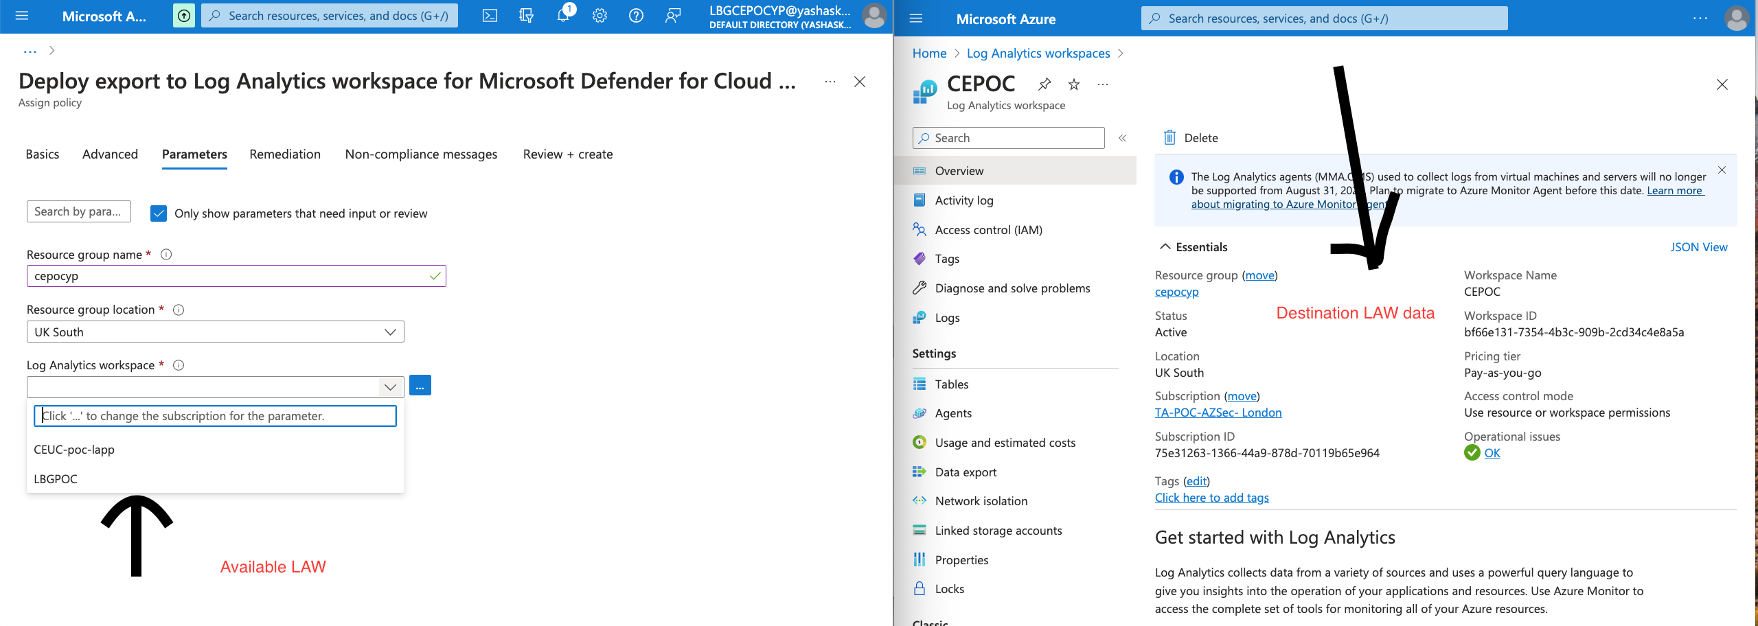The width and height of the screenshot is (1758, 626).
Task: Switch to the Advanced tab
Action: (x=110, y=154)
